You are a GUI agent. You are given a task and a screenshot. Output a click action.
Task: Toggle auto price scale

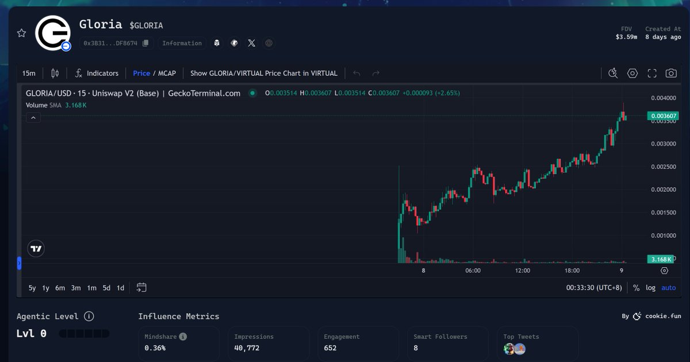tap(669, 288)
